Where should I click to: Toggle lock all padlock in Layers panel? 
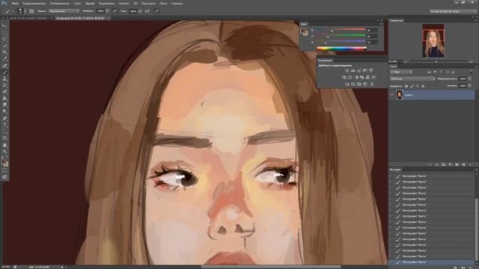coord(423,87)
